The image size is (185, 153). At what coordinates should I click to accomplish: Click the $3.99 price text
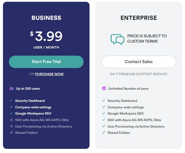(x=46, y=36)
